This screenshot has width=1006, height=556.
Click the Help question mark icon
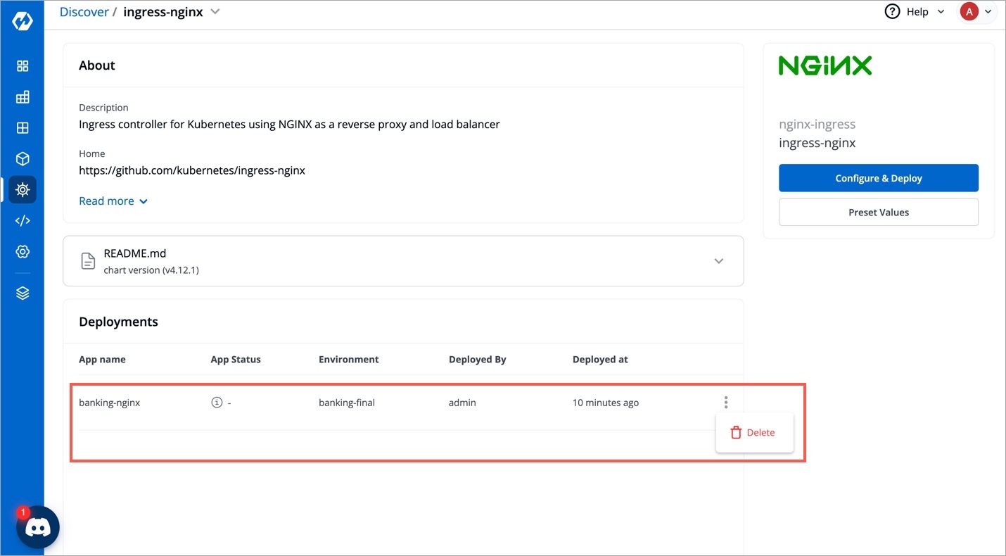[x=892, y=12]
